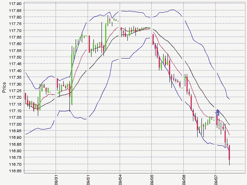The height and width of the screenshot is (185, 247).
Task: Select the 116.70 price label
Action: click(15, 164)
